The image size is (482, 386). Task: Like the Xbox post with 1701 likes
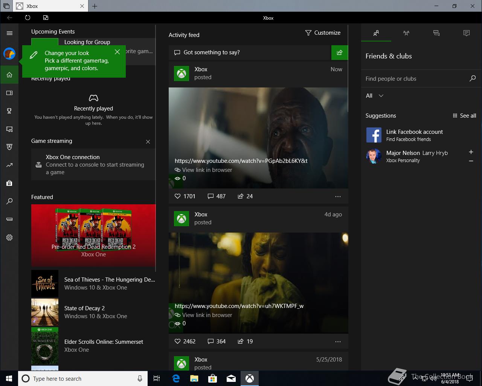coord(185,196)
